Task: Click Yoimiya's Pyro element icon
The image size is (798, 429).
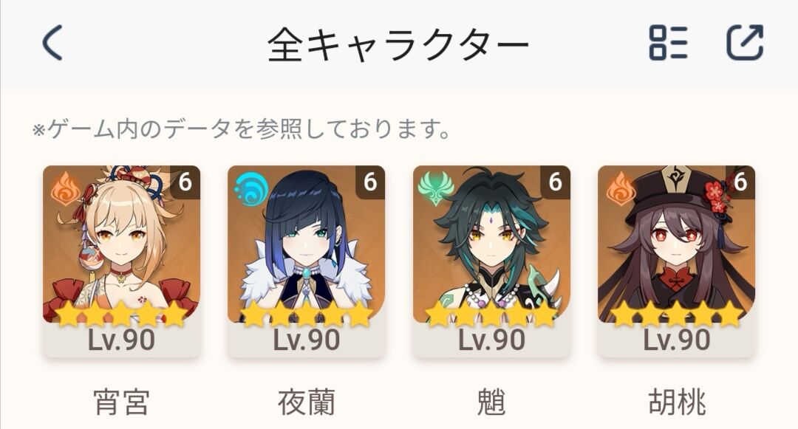Action: 65,188
